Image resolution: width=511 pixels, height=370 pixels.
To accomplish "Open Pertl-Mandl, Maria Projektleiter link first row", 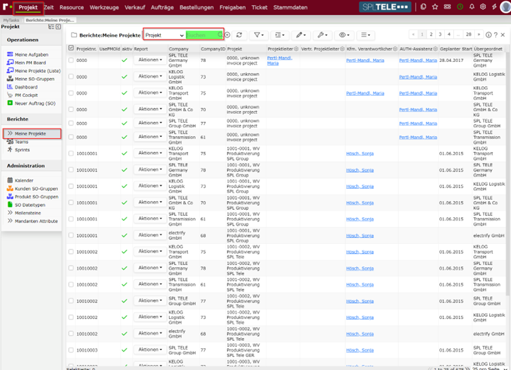I will 279,61.
